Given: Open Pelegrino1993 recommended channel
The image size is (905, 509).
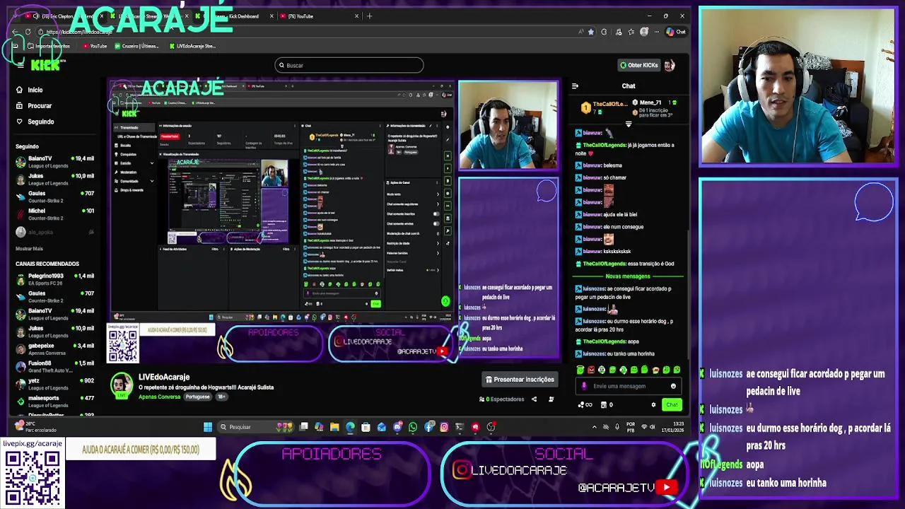Looking at the screenshot, I should click(x=55, y=279).
